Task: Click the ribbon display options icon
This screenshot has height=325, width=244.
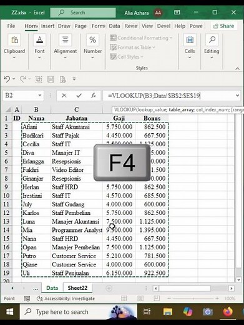Action: pos(177,12)
